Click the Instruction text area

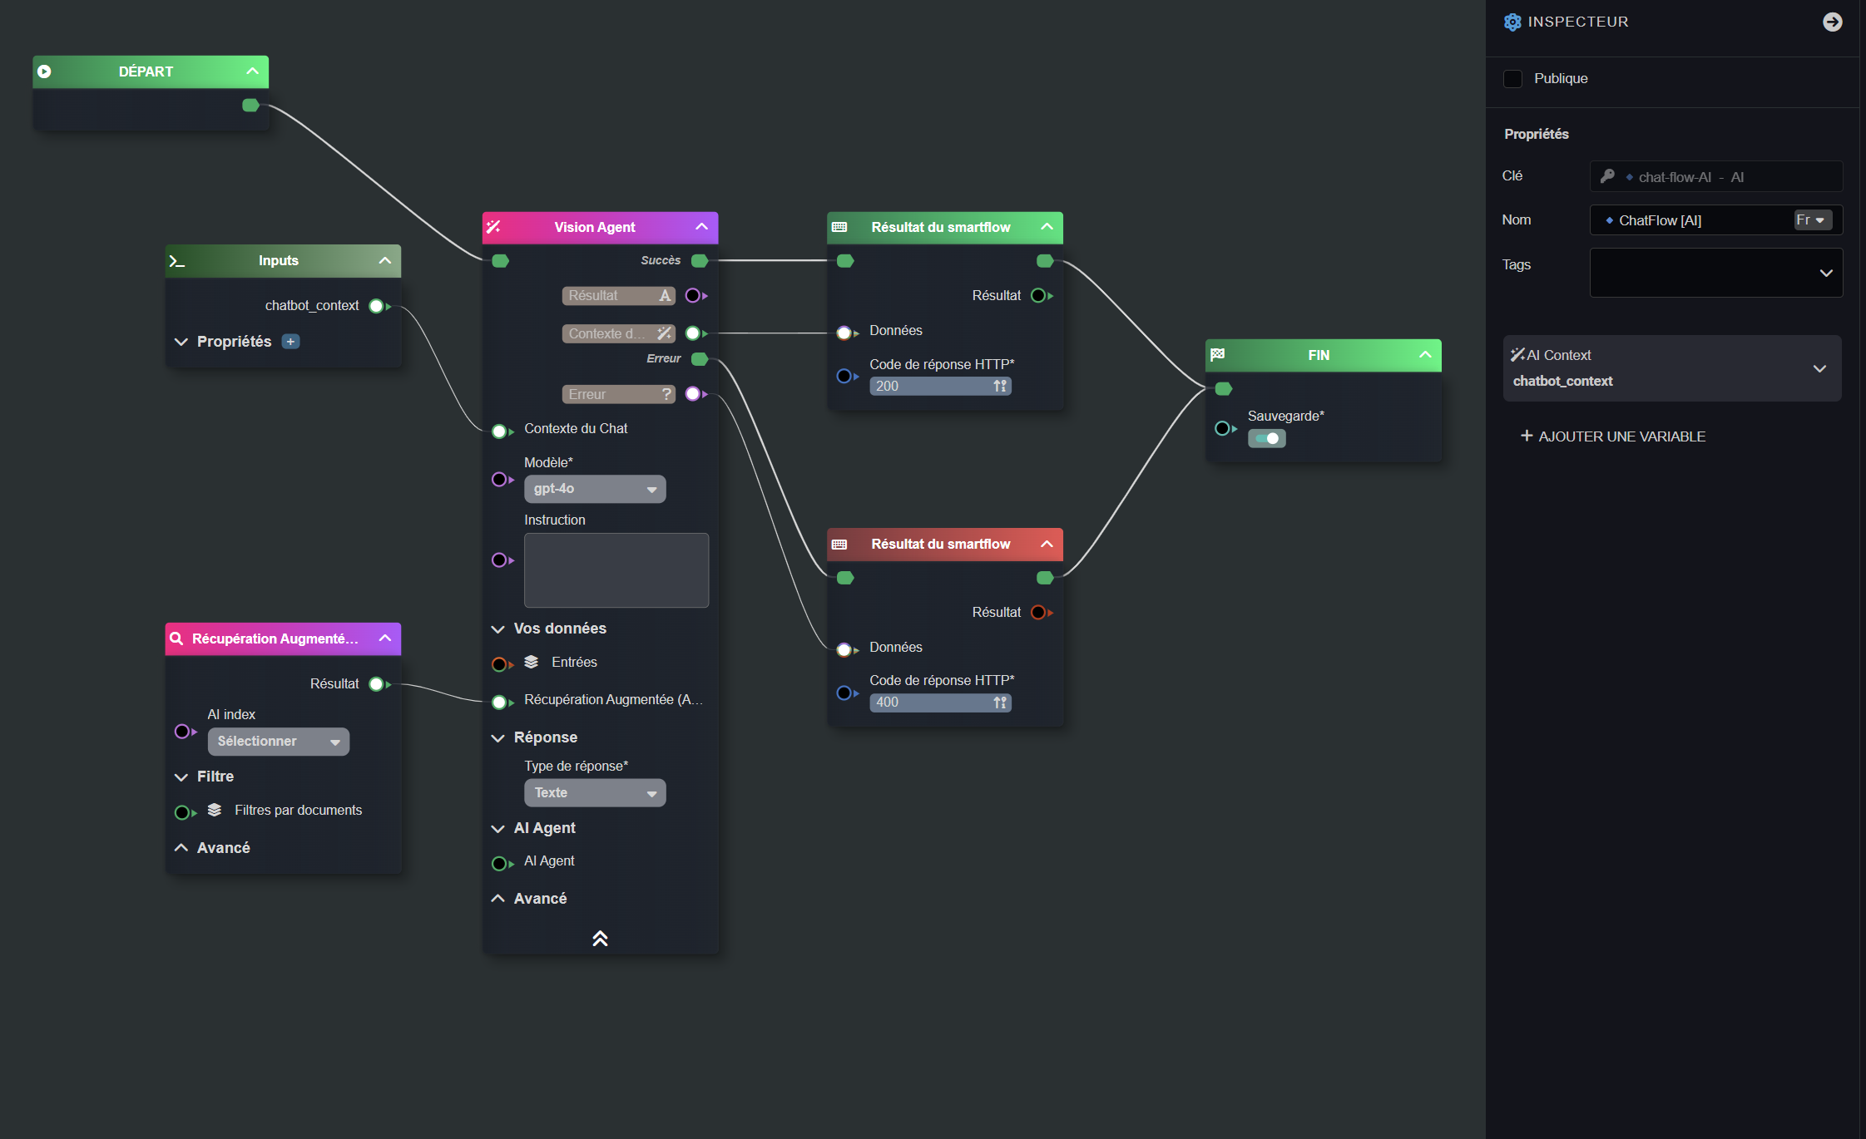coord(616,569)
